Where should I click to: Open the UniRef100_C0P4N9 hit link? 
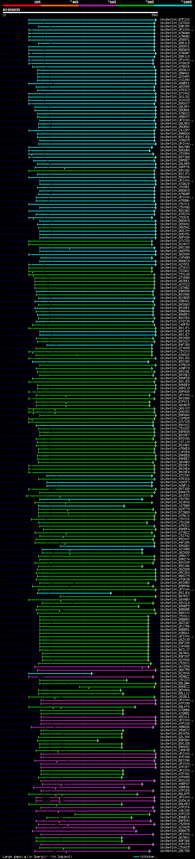coord(175,257)
